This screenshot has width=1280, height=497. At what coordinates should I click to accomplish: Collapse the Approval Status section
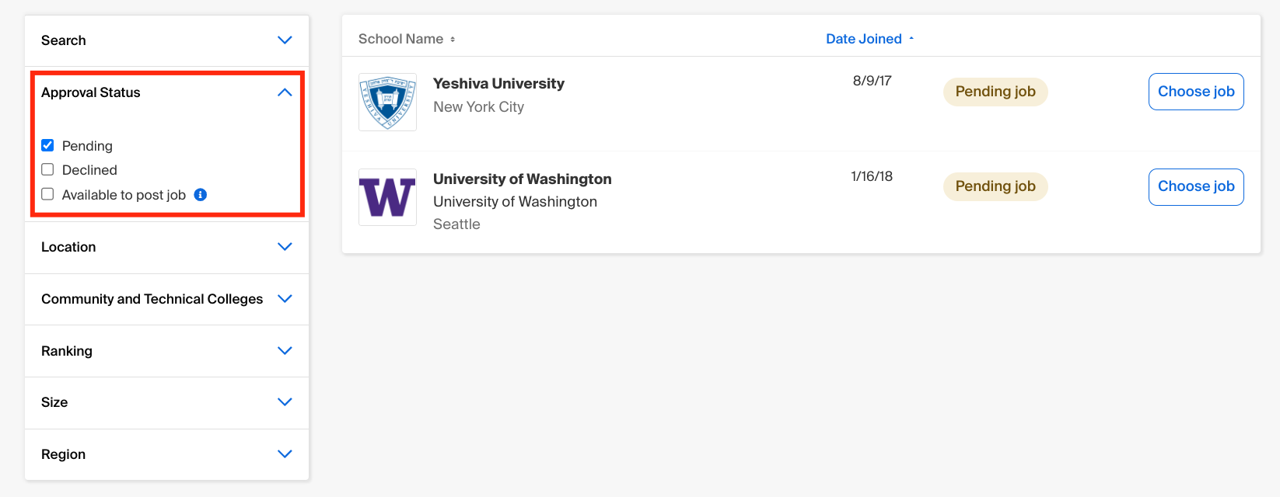click(x=285, y=92)
